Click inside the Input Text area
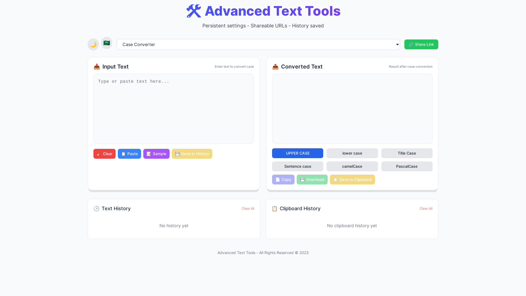The image size is (526, 296). pos(174,109)
